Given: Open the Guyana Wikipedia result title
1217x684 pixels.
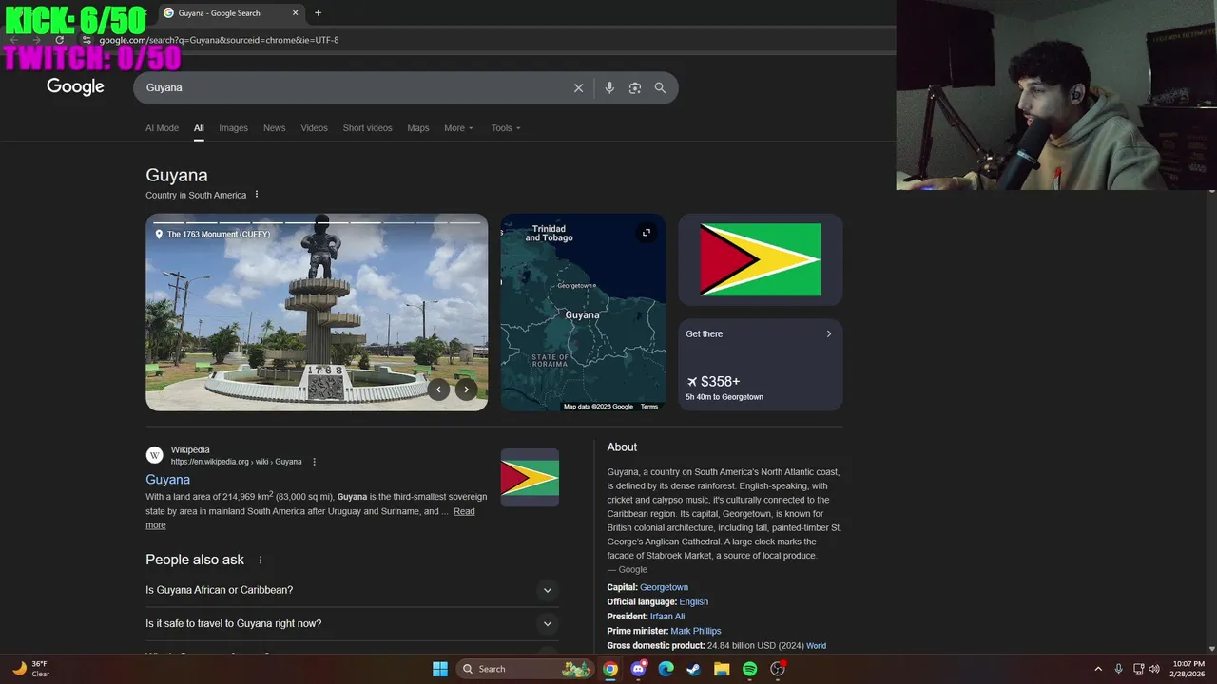Looking at the screenshot, I should (x=167, y=480).
